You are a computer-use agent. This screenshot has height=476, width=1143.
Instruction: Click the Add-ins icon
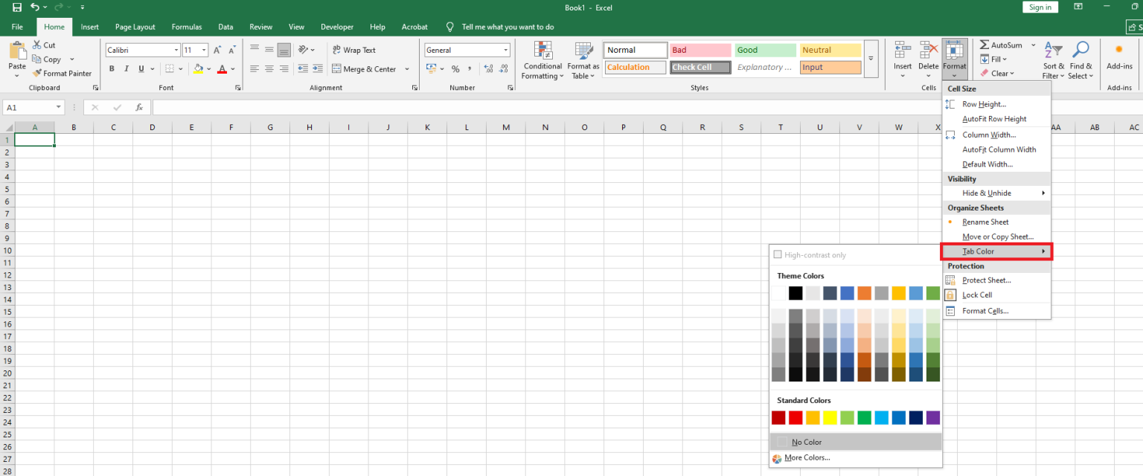[1118, 50]
